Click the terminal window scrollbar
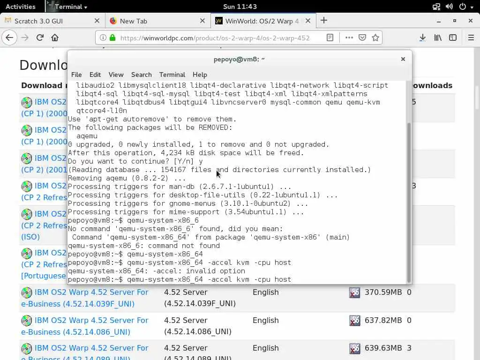The height and width of the screenshot is (360, 480). [408, 202]
